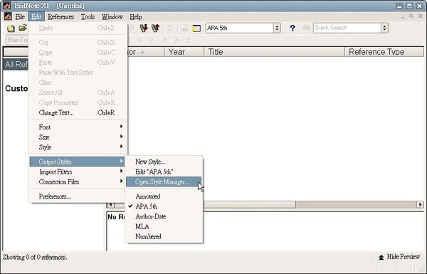427x274 pixels.
Task: Open the APA 5th output style combo box
Action: click(x=243, y=28)
